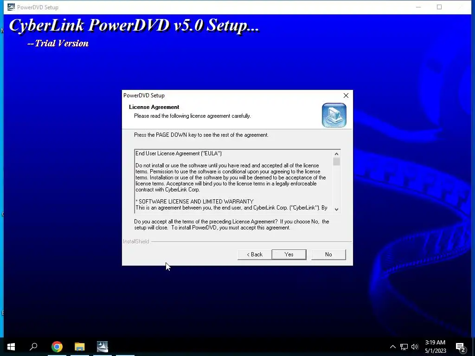Image resolution: width=475 pixels, height=356 pixels.
Task: Click PowerDVD Setup window title icon
Action: pyautogui.click(x=11, y=7)
